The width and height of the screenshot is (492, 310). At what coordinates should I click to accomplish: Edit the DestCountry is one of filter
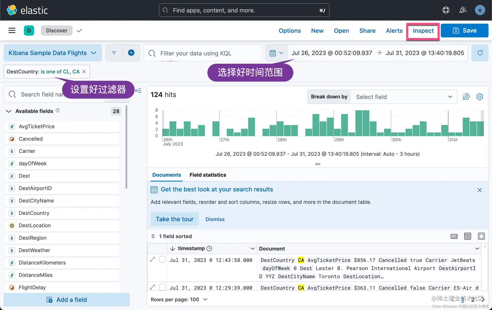43,71
